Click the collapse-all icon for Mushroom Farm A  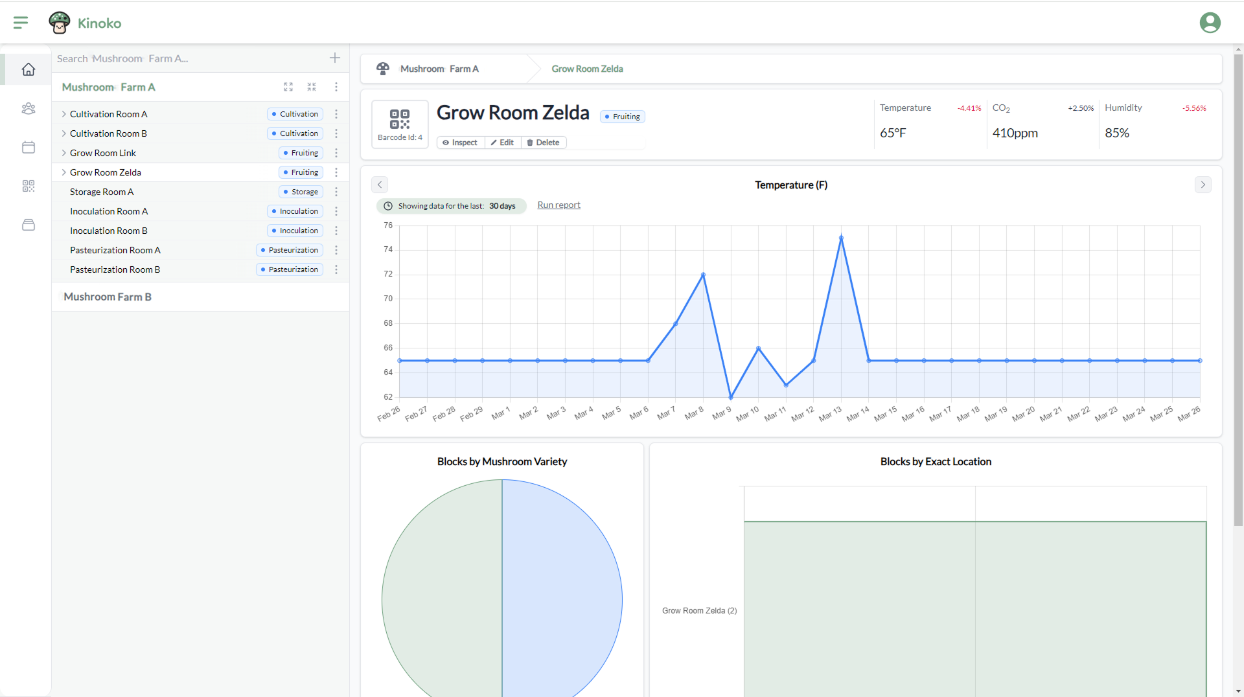(x=312, y=87)
